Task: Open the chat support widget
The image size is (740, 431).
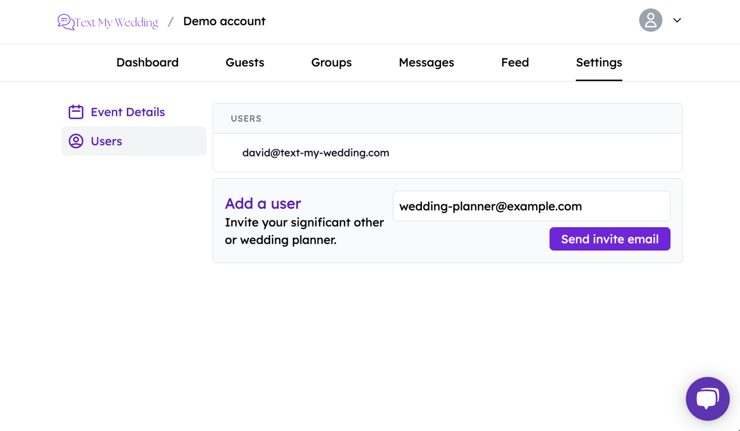Action: click(707, 398)
